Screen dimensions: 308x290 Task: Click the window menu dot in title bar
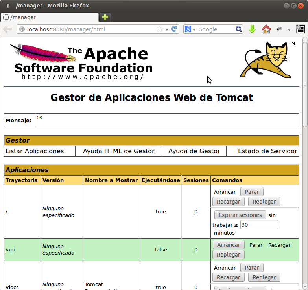[7, 6]
